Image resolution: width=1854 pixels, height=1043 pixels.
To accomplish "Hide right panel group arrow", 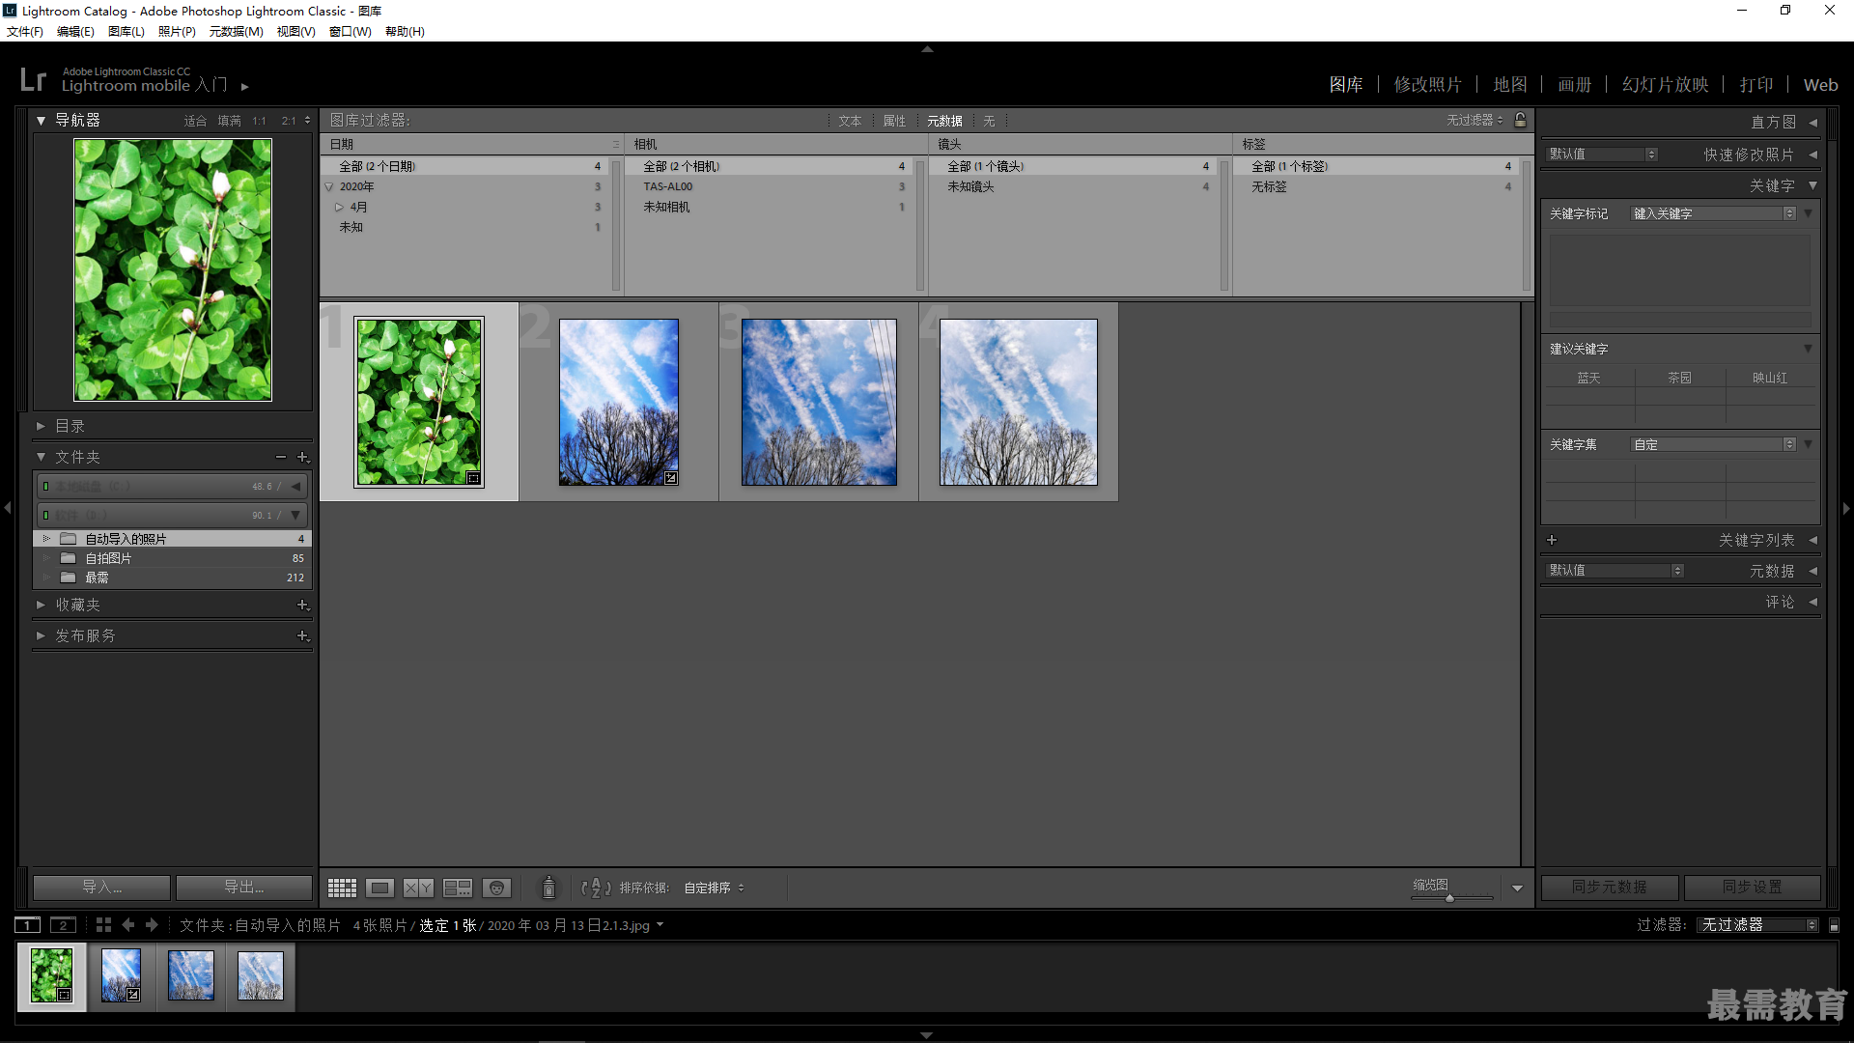I will pyautogui.click(x=1845, y=507).
